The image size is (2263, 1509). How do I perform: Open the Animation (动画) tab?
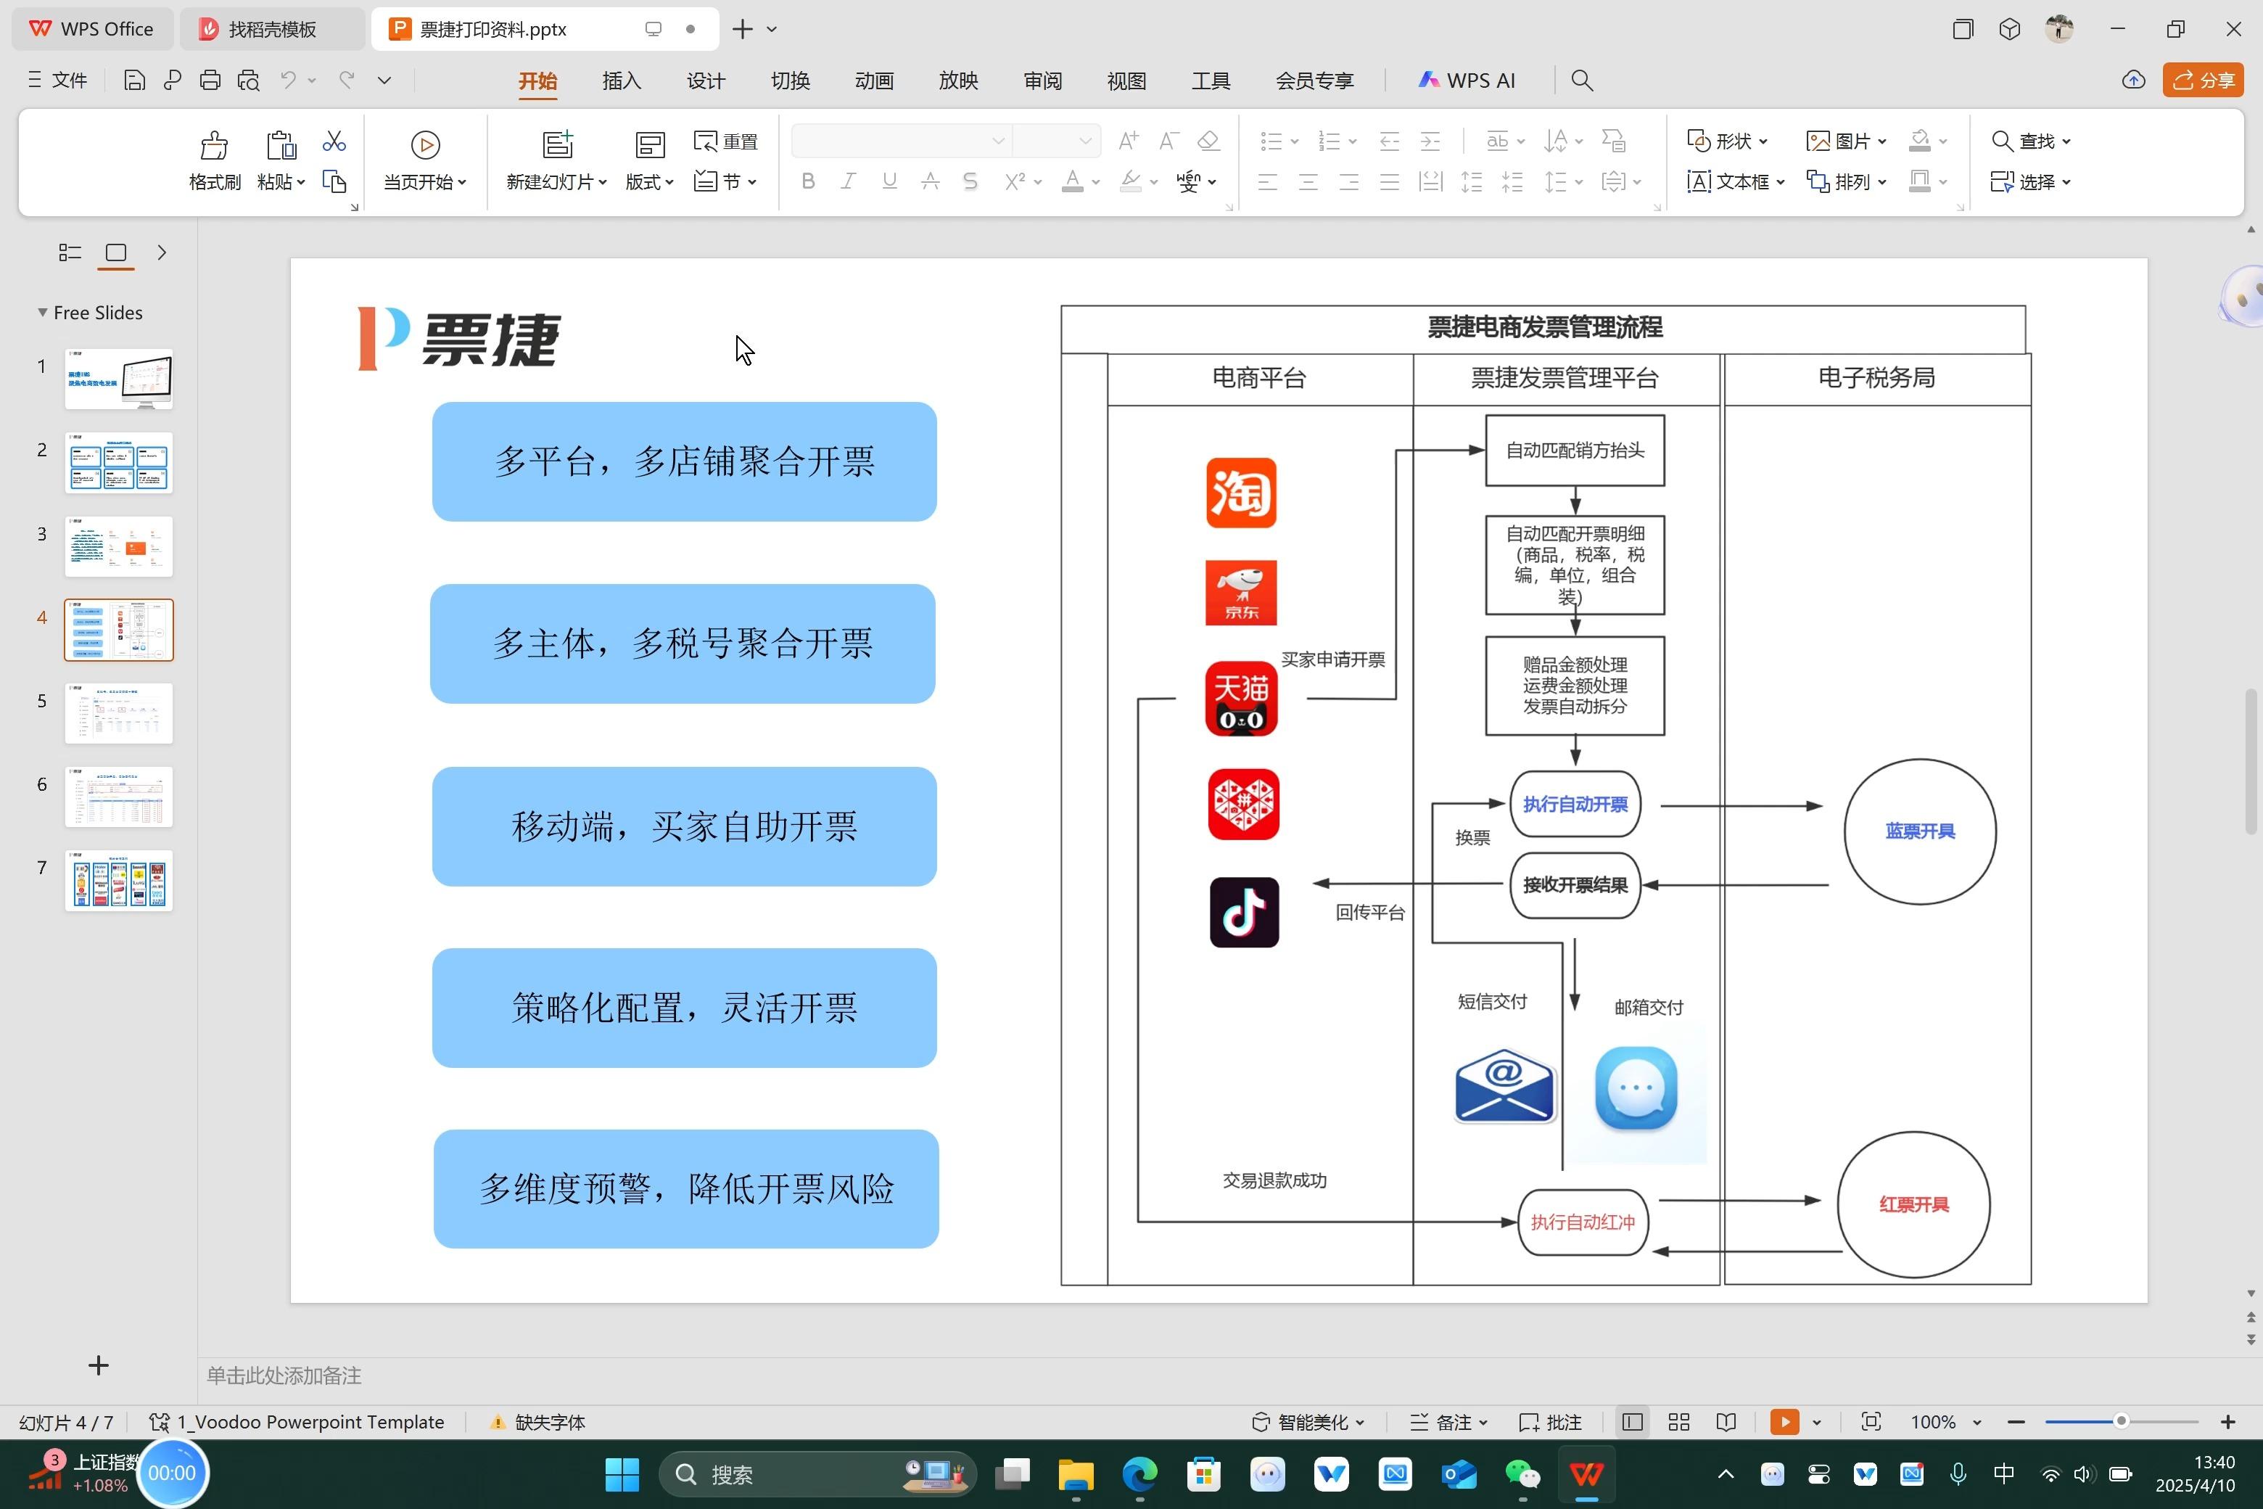point(873,81)
